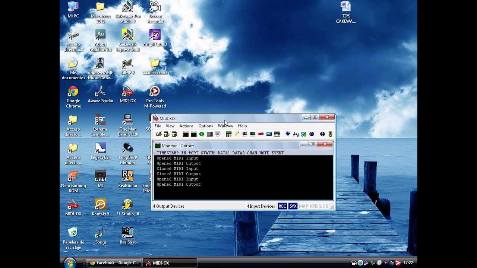Select the RealGuitar desktop icon
The width and height of the screenshot is (477, 268).
coord(128,179)
